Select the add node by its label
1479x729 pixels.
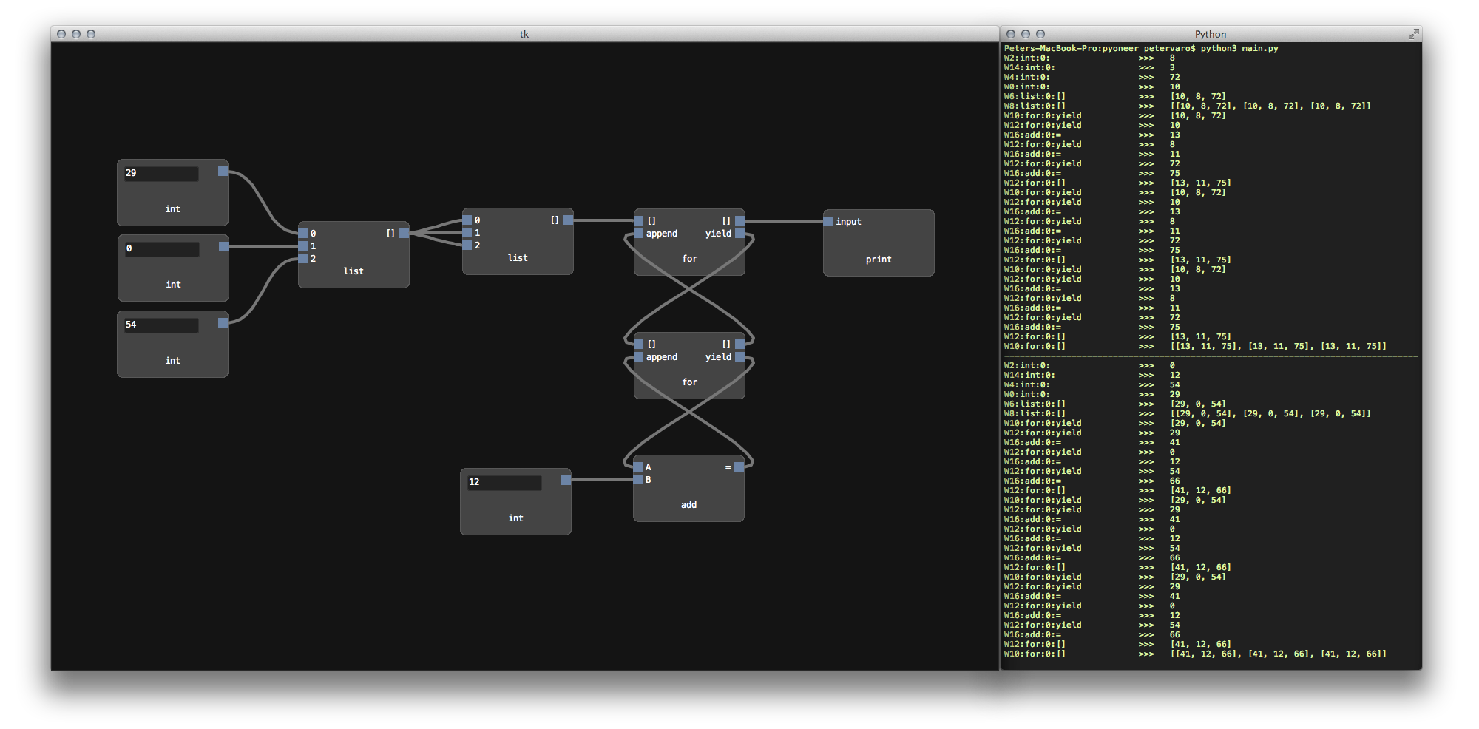click(x=688, y=505)
